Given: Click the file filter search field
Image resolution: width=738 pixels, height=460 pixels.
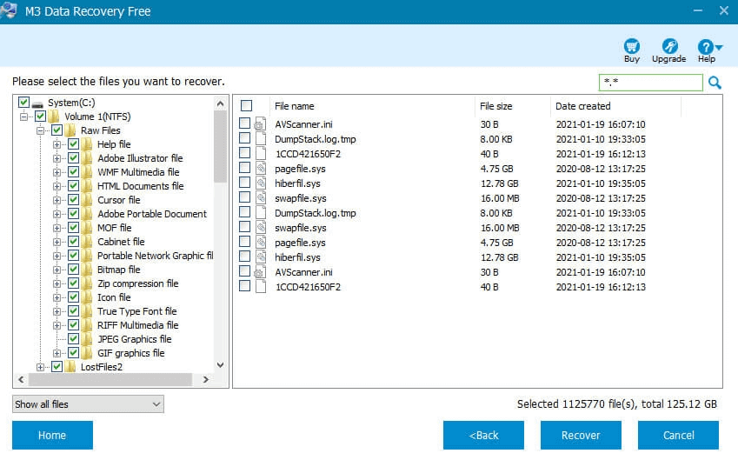Looking at the screenshot, I should pyautogui.click(x=650, y=83).
